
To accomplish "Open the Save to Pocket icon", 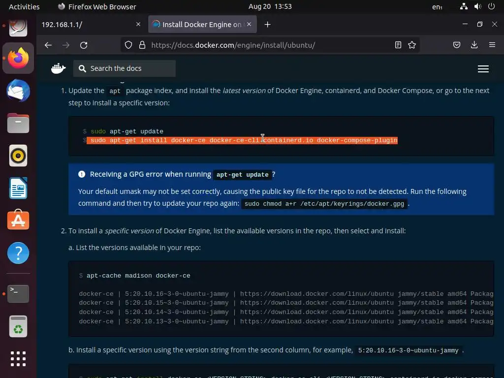I will (x=456, y=45).
